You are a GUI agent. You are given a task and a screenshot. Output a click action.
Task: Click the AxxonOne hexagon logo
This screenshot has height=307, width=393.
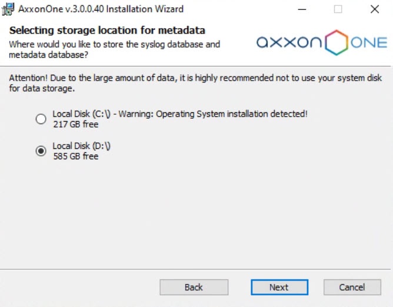pos(337,42)
